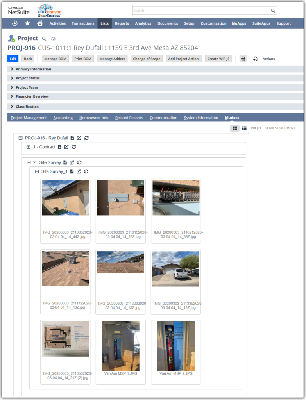Open the Activities menu
Image resolution: width=306 pixels, height=400 pixels.
click(x=57, y=23)
